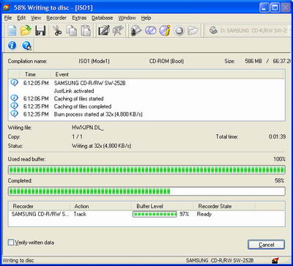
Task: Click the Total time value 0:01:39
Action: click(x=277, y=137)
